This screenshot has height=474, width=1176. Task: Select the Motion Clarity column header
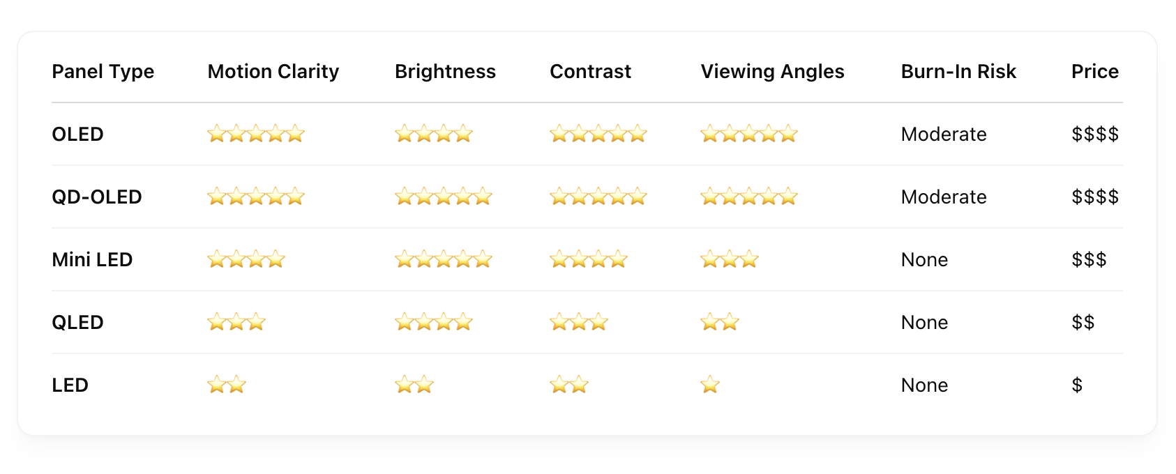[x=273, y=72]
